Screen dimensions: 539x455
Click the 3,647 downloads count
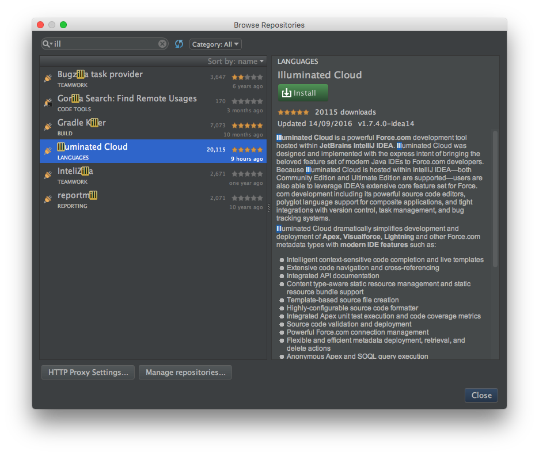pos(218,77)
